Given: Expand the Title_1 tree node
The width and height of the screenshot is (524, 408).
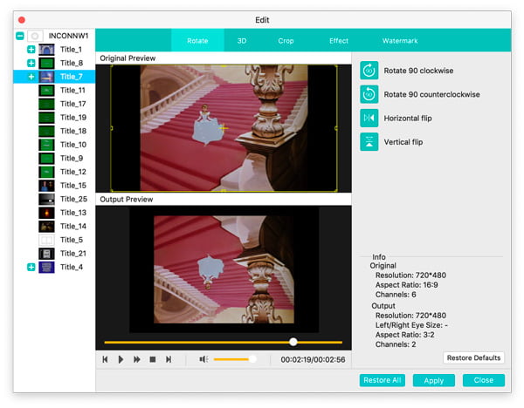Looking at the screenshot, I should click(x=31, y=50).
